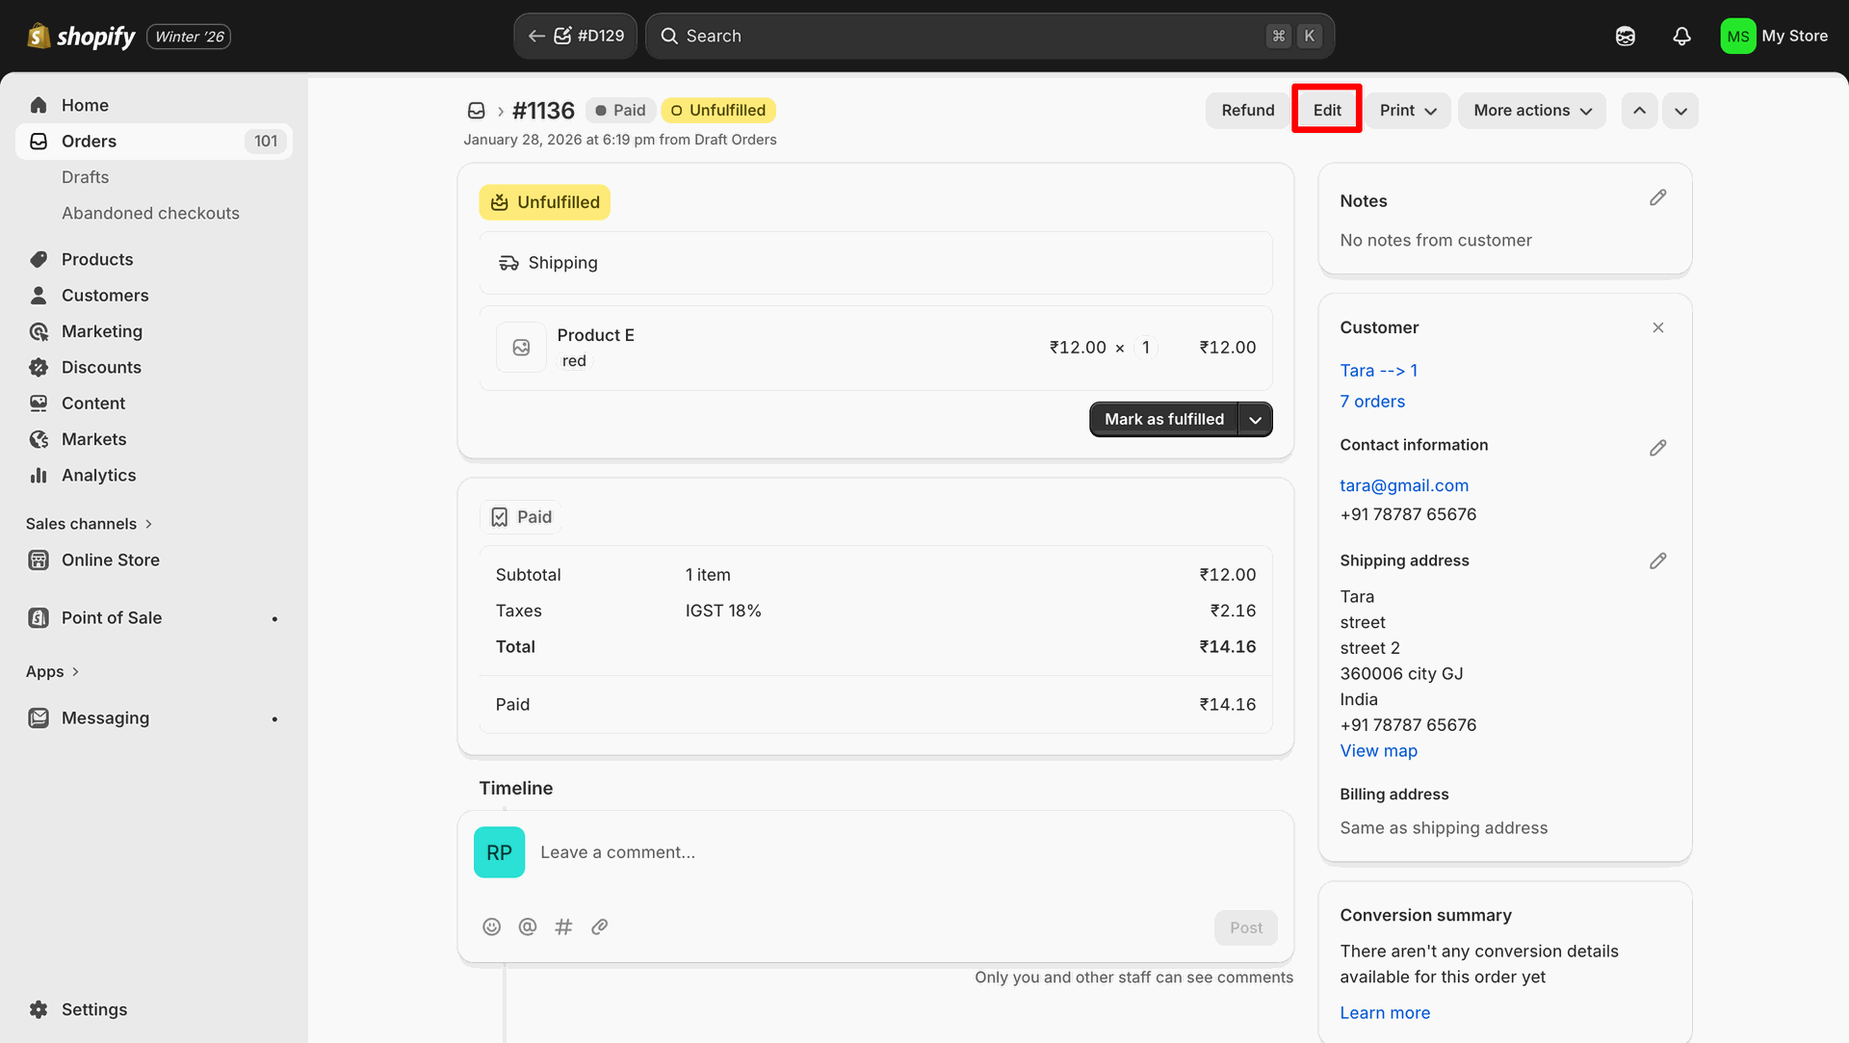Viewport: 1849px width, 1043px height.
Task: Add hashtag reference icon in comment
Action: point(563,926)
